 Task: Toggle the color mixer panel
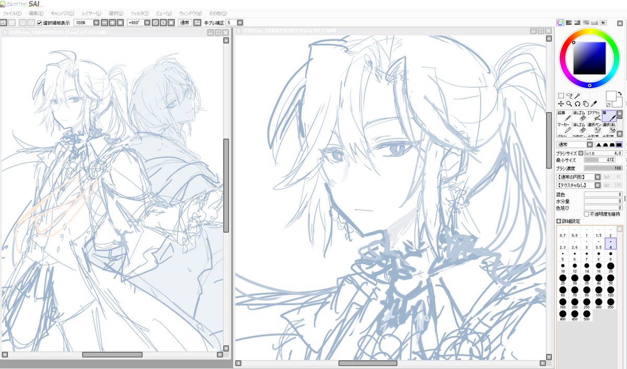(586, 22)
